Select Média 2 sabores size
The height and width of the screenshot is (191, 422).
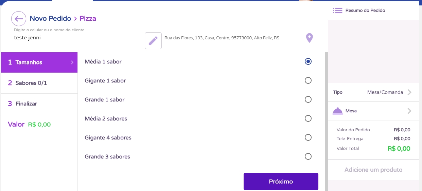308,119
